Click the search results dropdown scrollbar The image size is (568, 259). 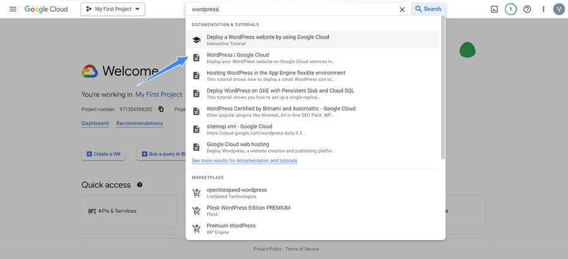[443, 87]
